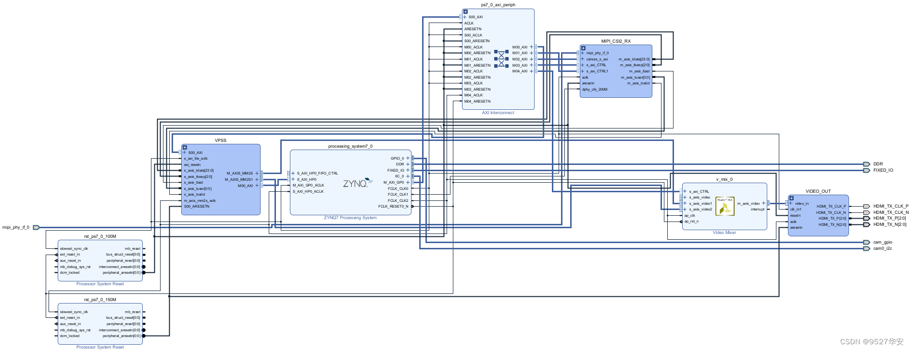
Task: Select the VPSS block title
Action: (x=221, y=140)
